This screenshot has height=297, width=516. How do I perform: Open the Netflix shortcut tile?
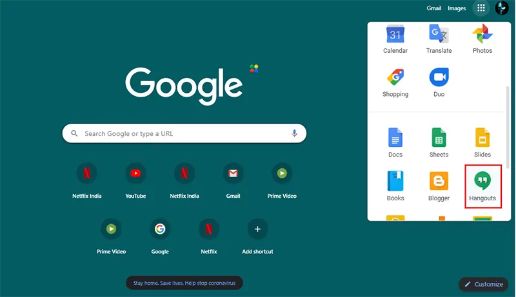coord(208,236)
